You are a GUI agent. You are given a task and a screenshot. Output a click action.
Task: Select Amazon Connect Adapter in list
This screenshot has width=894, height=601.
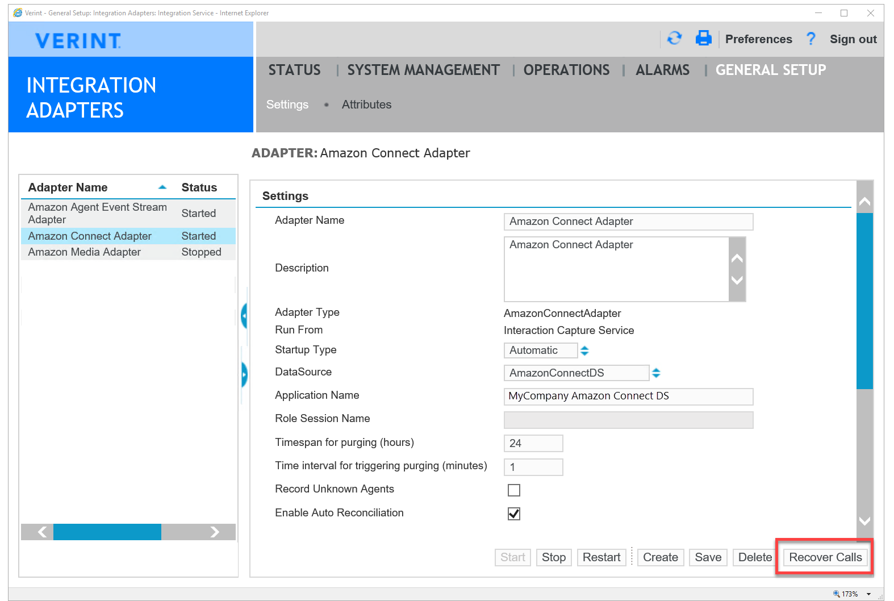tap(128, 236)
